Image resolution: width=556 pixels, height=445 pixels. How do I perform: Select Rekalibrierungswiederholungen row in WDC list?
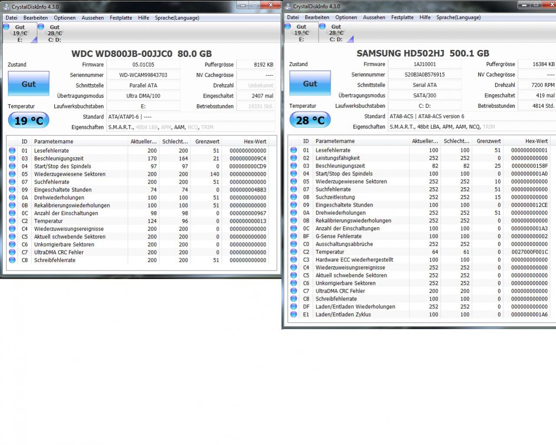tap(142, 205)
